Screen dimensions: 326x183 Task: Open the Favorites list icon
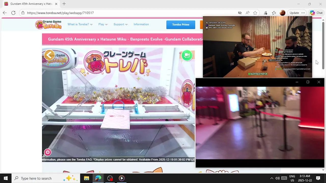pyautogui.click(x=274, y=13)
